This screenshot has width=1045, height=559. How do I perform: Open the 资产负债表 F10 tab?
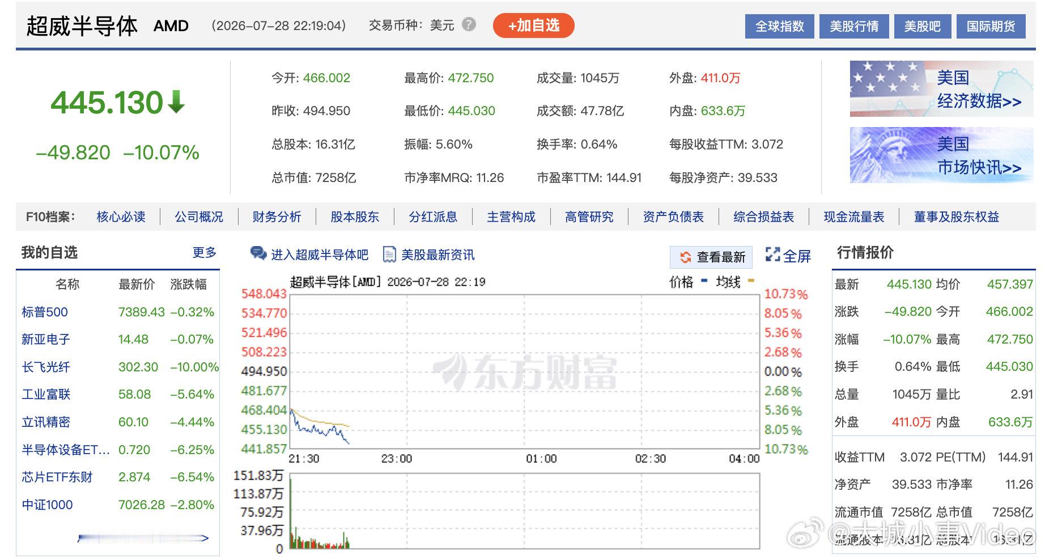pyautogui.click(x=673, y=217)
